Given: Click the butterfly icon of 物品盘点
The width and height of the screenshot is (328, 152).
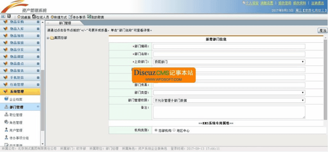Looking at the screenshot, I should [5, 64].
